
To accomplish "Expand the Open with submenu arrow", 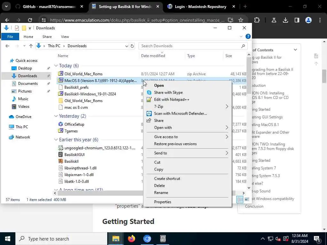I will pyautogui.click(x=227, y=128).
